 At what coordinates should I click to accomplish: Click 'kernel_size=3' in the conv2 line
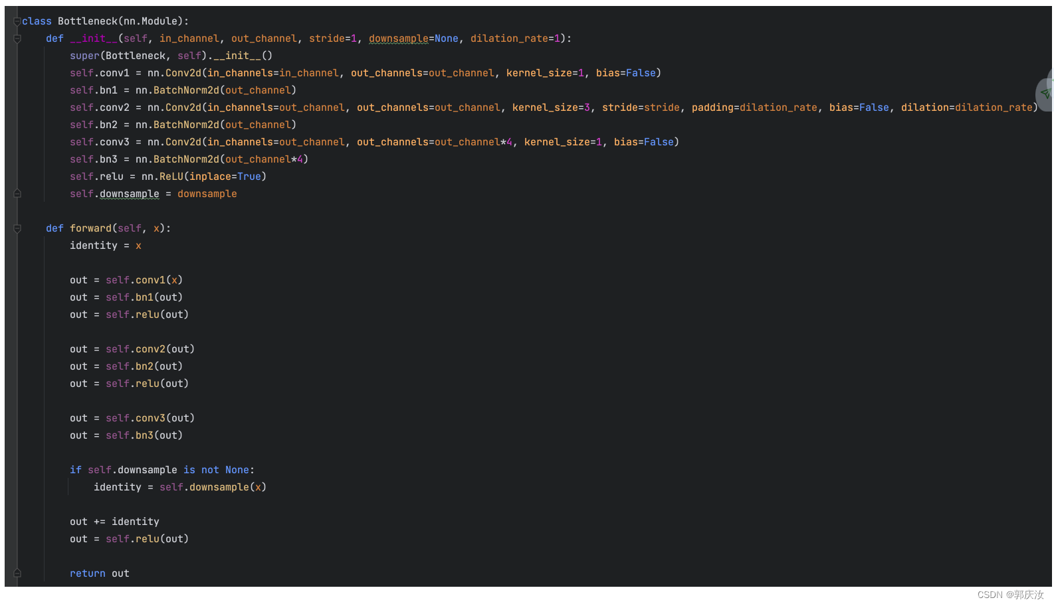click(x=551, y=108)
